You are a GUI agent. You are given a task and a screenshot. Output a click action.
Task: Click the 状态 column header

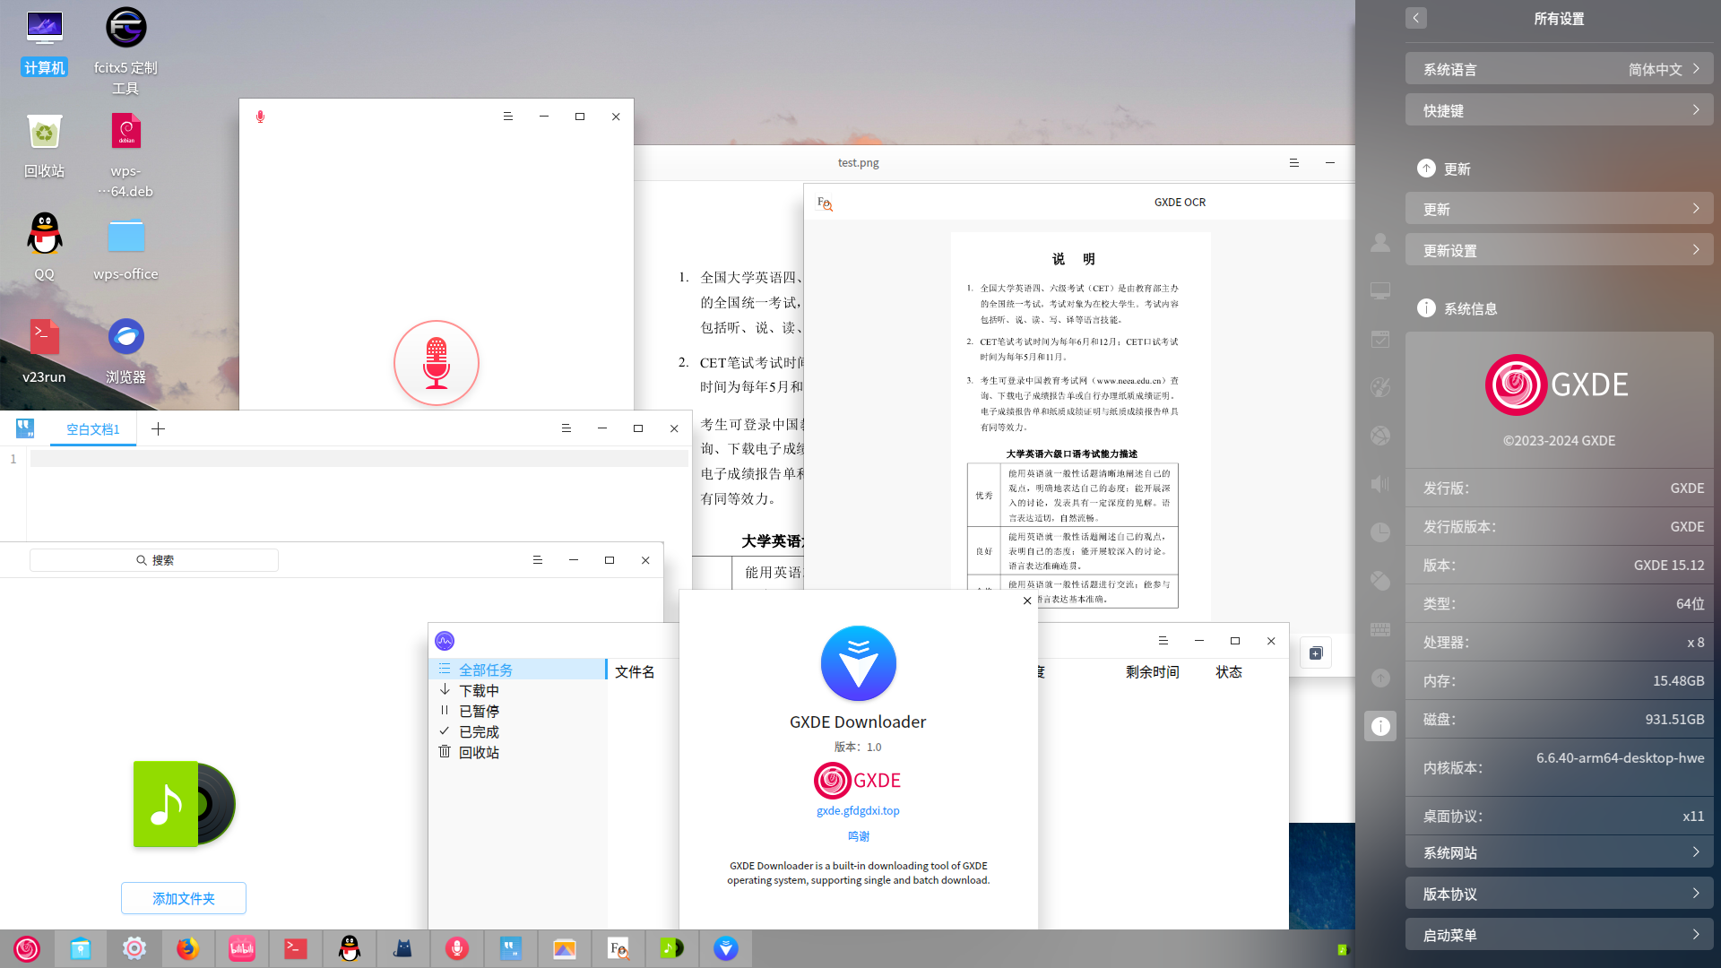click(x=1229, y=671)
